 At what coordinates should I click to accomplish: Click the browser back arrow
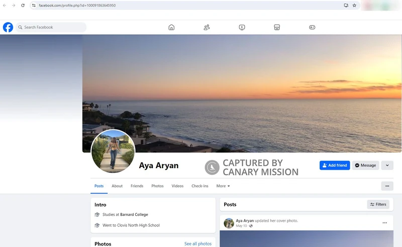coord(5,6)
